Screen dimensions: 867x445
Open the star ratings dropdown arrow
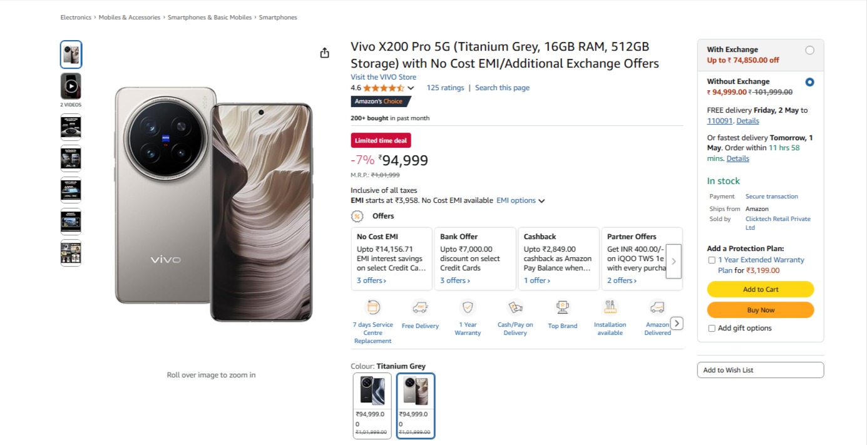pos(411,88)
